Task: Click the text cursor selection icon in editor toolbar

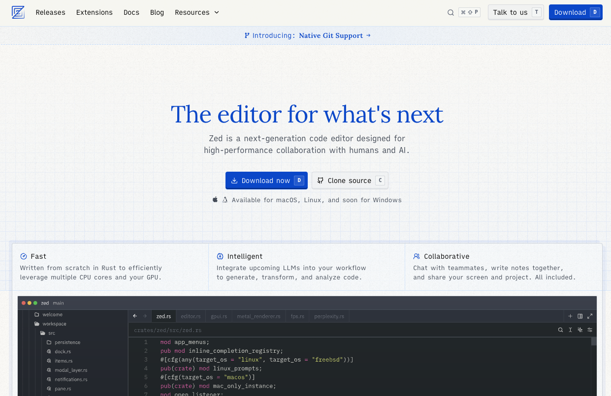Action: [x=570, y=330]
